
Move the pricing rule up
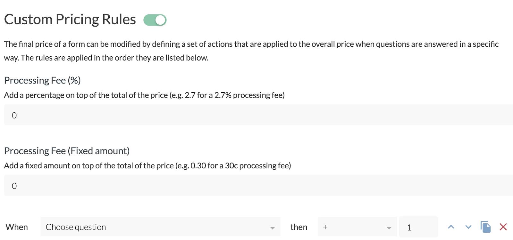[x=451, y=227]
